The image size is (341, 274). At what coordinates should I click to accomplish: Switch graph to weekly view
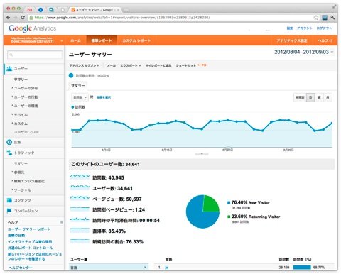click(319, 97)
